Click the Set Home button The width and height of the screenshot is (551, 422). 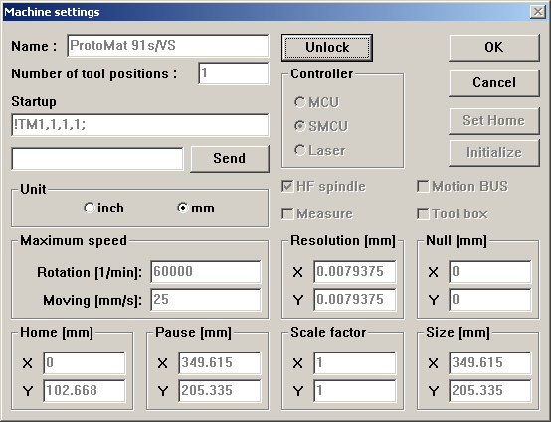[494, 121]
